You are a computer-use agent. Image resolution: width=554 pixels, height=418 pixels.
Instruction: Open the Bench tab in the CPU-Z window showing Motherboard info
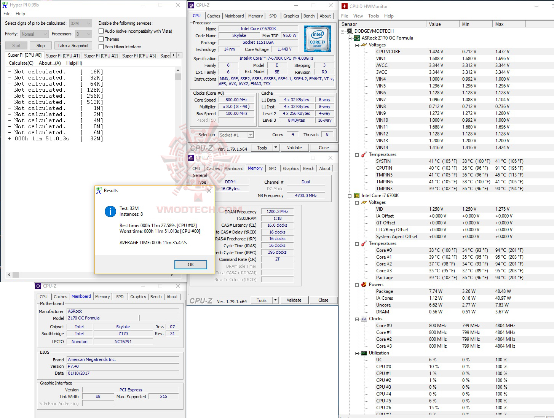pos(156,297)
